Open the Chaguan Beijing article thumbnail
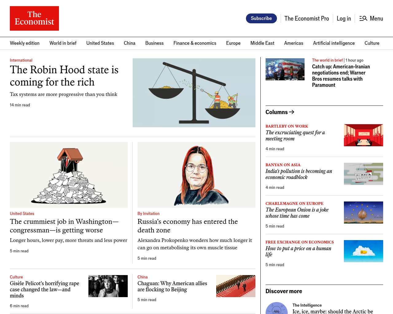This screenshot has height=314, width=393. [236, 286]
